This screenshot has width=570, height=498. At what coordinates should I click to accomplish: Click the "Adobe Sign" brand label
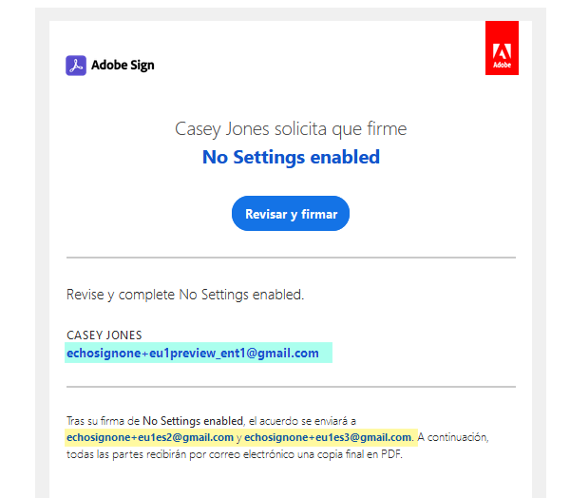pos(123,66)
